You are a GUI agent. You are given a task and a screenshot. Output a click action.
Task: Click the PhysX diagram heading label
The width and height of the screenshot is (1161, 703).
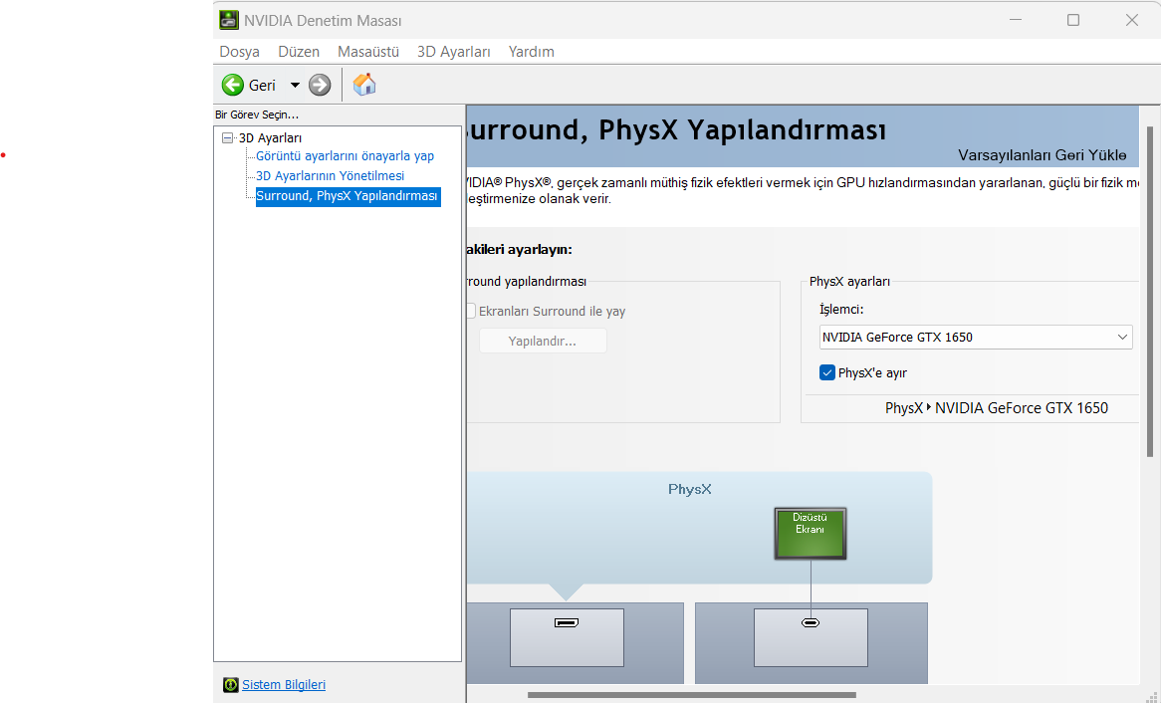pos(689,489)
